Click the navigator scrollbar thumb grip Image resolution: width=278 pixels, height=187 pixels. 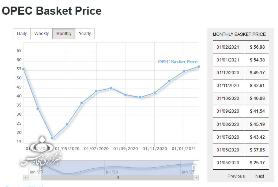pyautogui.click(x=117, y=177)
